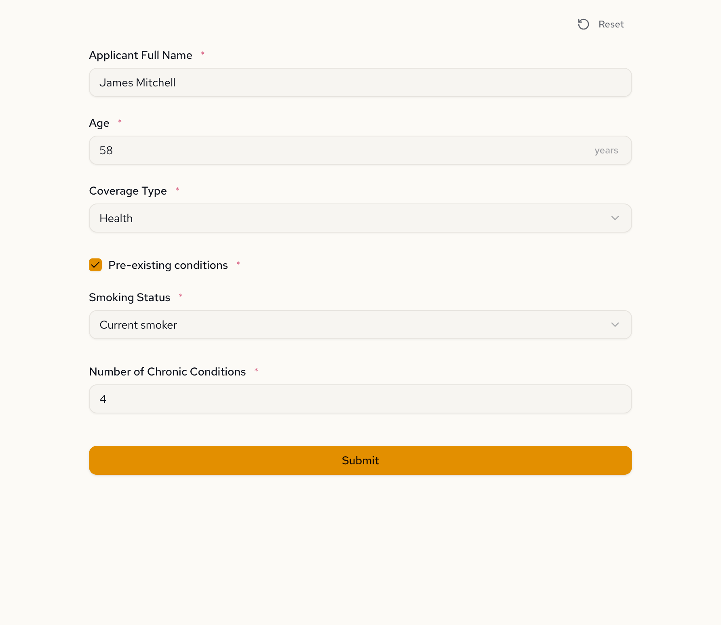
Task: Click the 'Current smoker' selected value
Action: pyautogui.click(x=138, y=325)
